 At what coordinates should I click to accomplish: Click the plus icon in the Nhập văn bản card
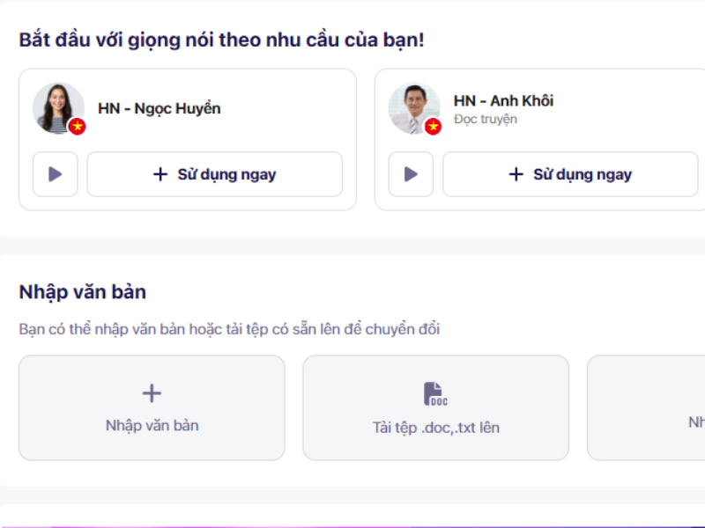tap(152, 393)
